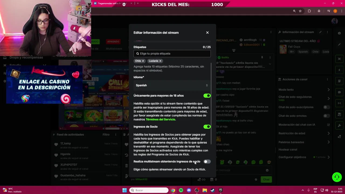Open the green headset support button
345x194 pixels.
pos(337,177)
